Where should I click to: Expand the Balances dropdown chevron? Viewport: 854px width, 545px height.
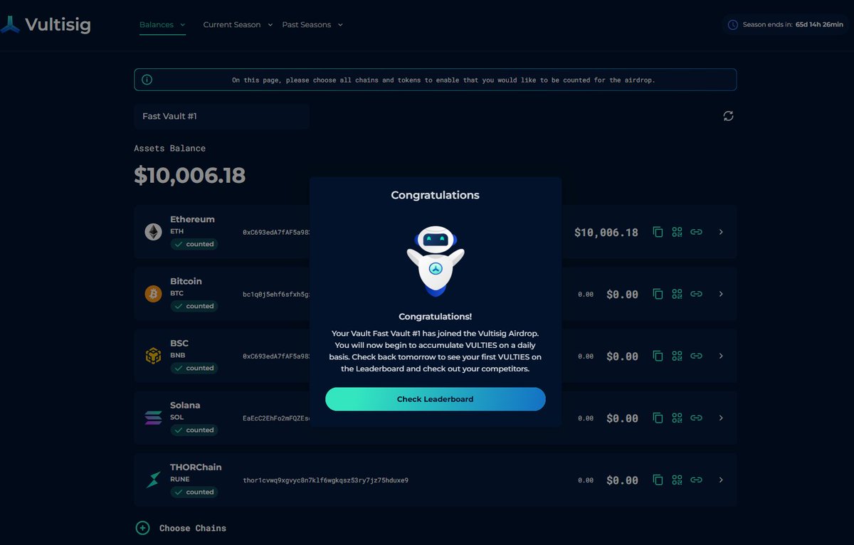(183, 25)
